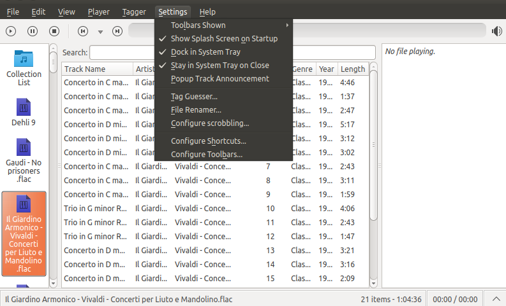Open the Player menu
506x306 pixels.
(x=99, y=12)
